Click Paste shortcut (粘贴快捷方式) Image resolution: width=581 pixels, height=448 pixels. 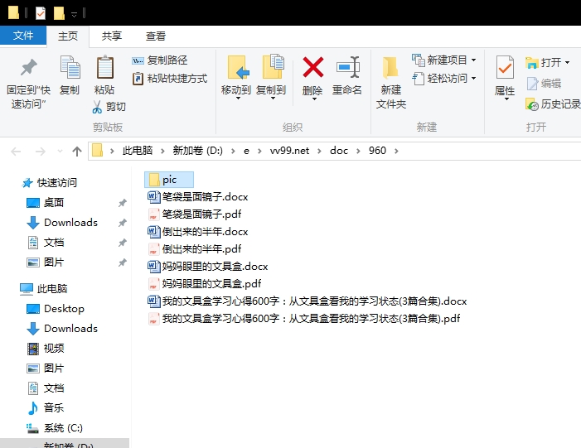coord(170,79)
